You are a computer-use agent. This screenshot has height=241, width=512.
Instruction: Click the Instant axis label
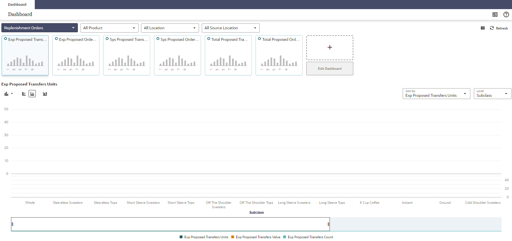(x=407, y=203)
